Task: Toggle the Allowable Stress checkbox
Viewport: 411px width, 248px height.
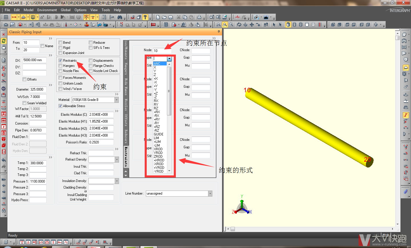Action: point(61,106)
